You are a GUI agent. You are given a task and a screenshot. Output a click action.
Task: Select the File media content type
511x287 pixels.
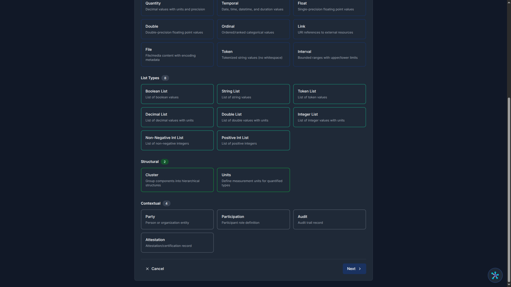tap(177, 54)
